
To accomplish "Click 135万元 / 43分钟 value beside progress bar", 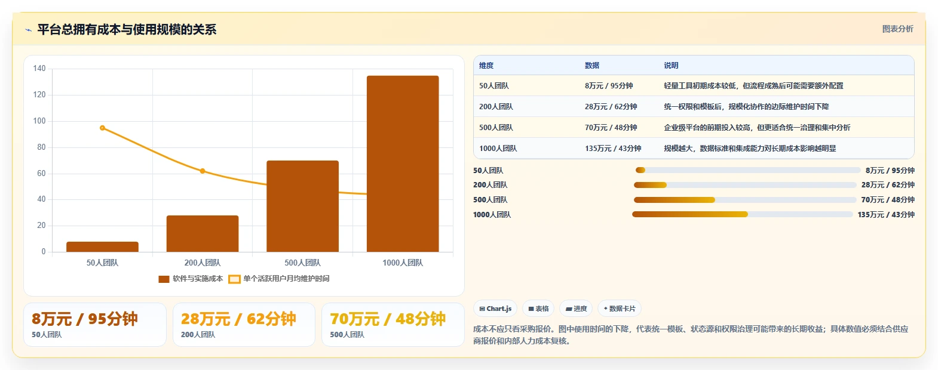I will 886,215.
